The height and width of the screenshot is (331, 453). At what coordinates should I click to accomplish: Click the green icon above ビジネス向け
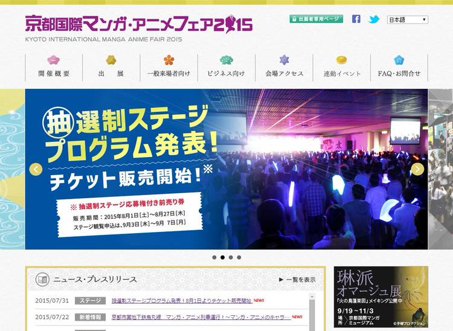point(226,60)
